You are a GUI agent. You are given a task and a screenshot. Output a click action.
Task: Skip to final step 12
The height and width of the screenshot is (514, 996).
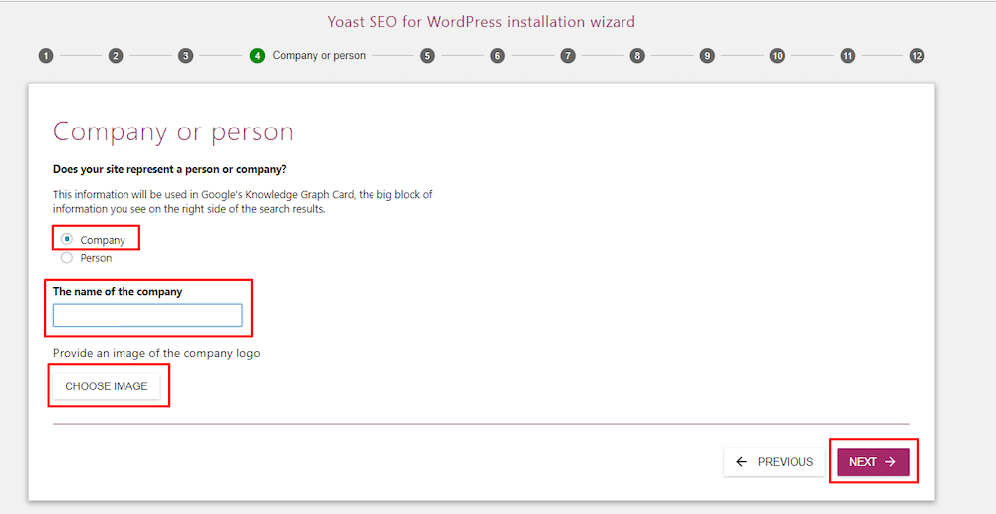pyautogui.click(x=917, y=56)
